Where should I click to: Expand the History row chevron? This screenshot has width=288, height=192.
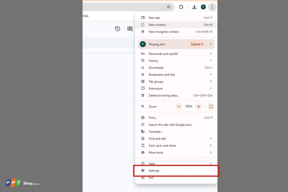tap(211, 61)
